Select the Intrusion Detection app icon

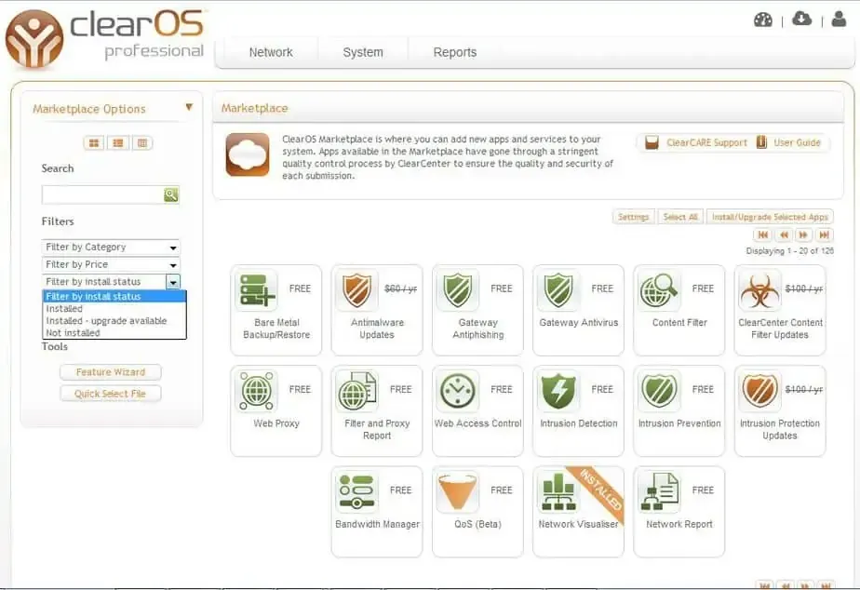tap(558, 391)
